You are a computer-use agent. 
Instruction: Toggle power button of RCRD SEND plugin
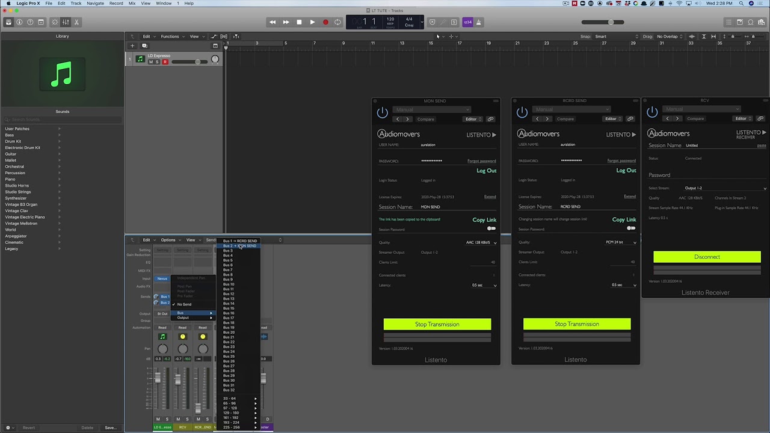point(522,112)
